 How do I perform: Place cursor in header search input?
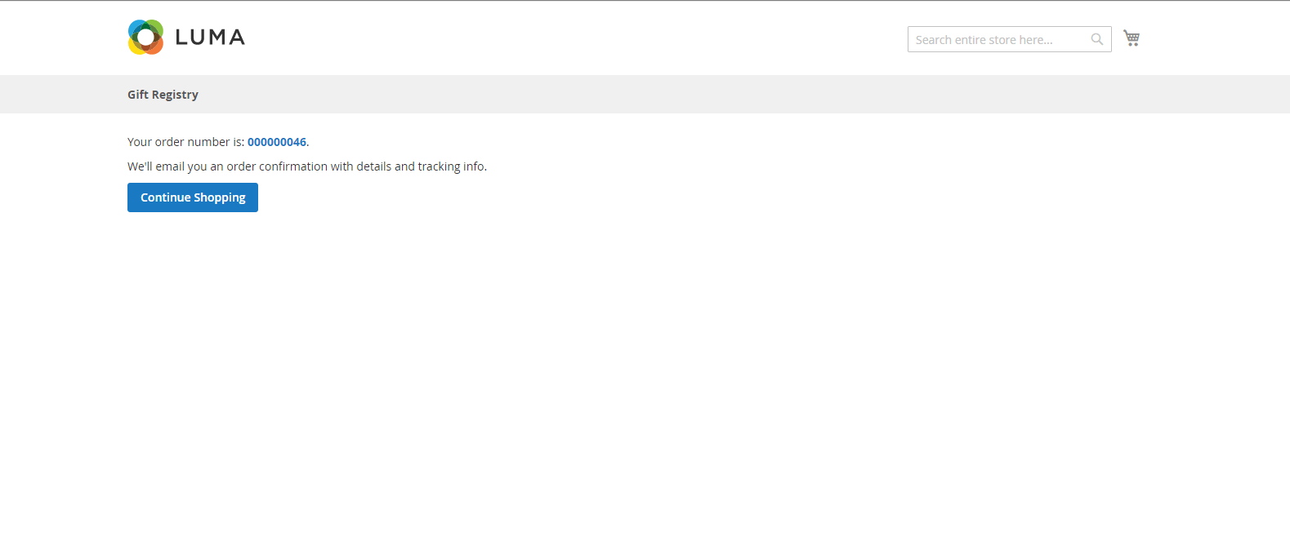[998, 39]
